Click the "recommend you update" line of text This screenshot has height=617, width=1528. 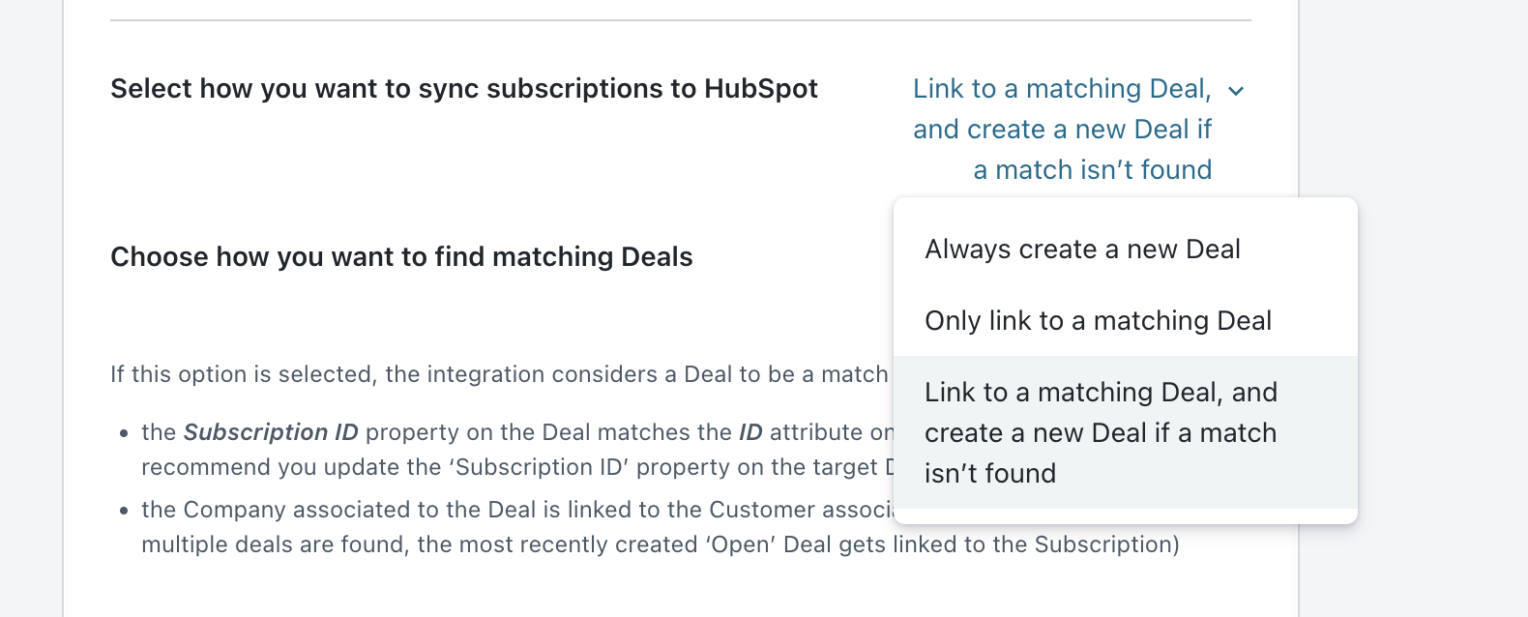[290, 467]
